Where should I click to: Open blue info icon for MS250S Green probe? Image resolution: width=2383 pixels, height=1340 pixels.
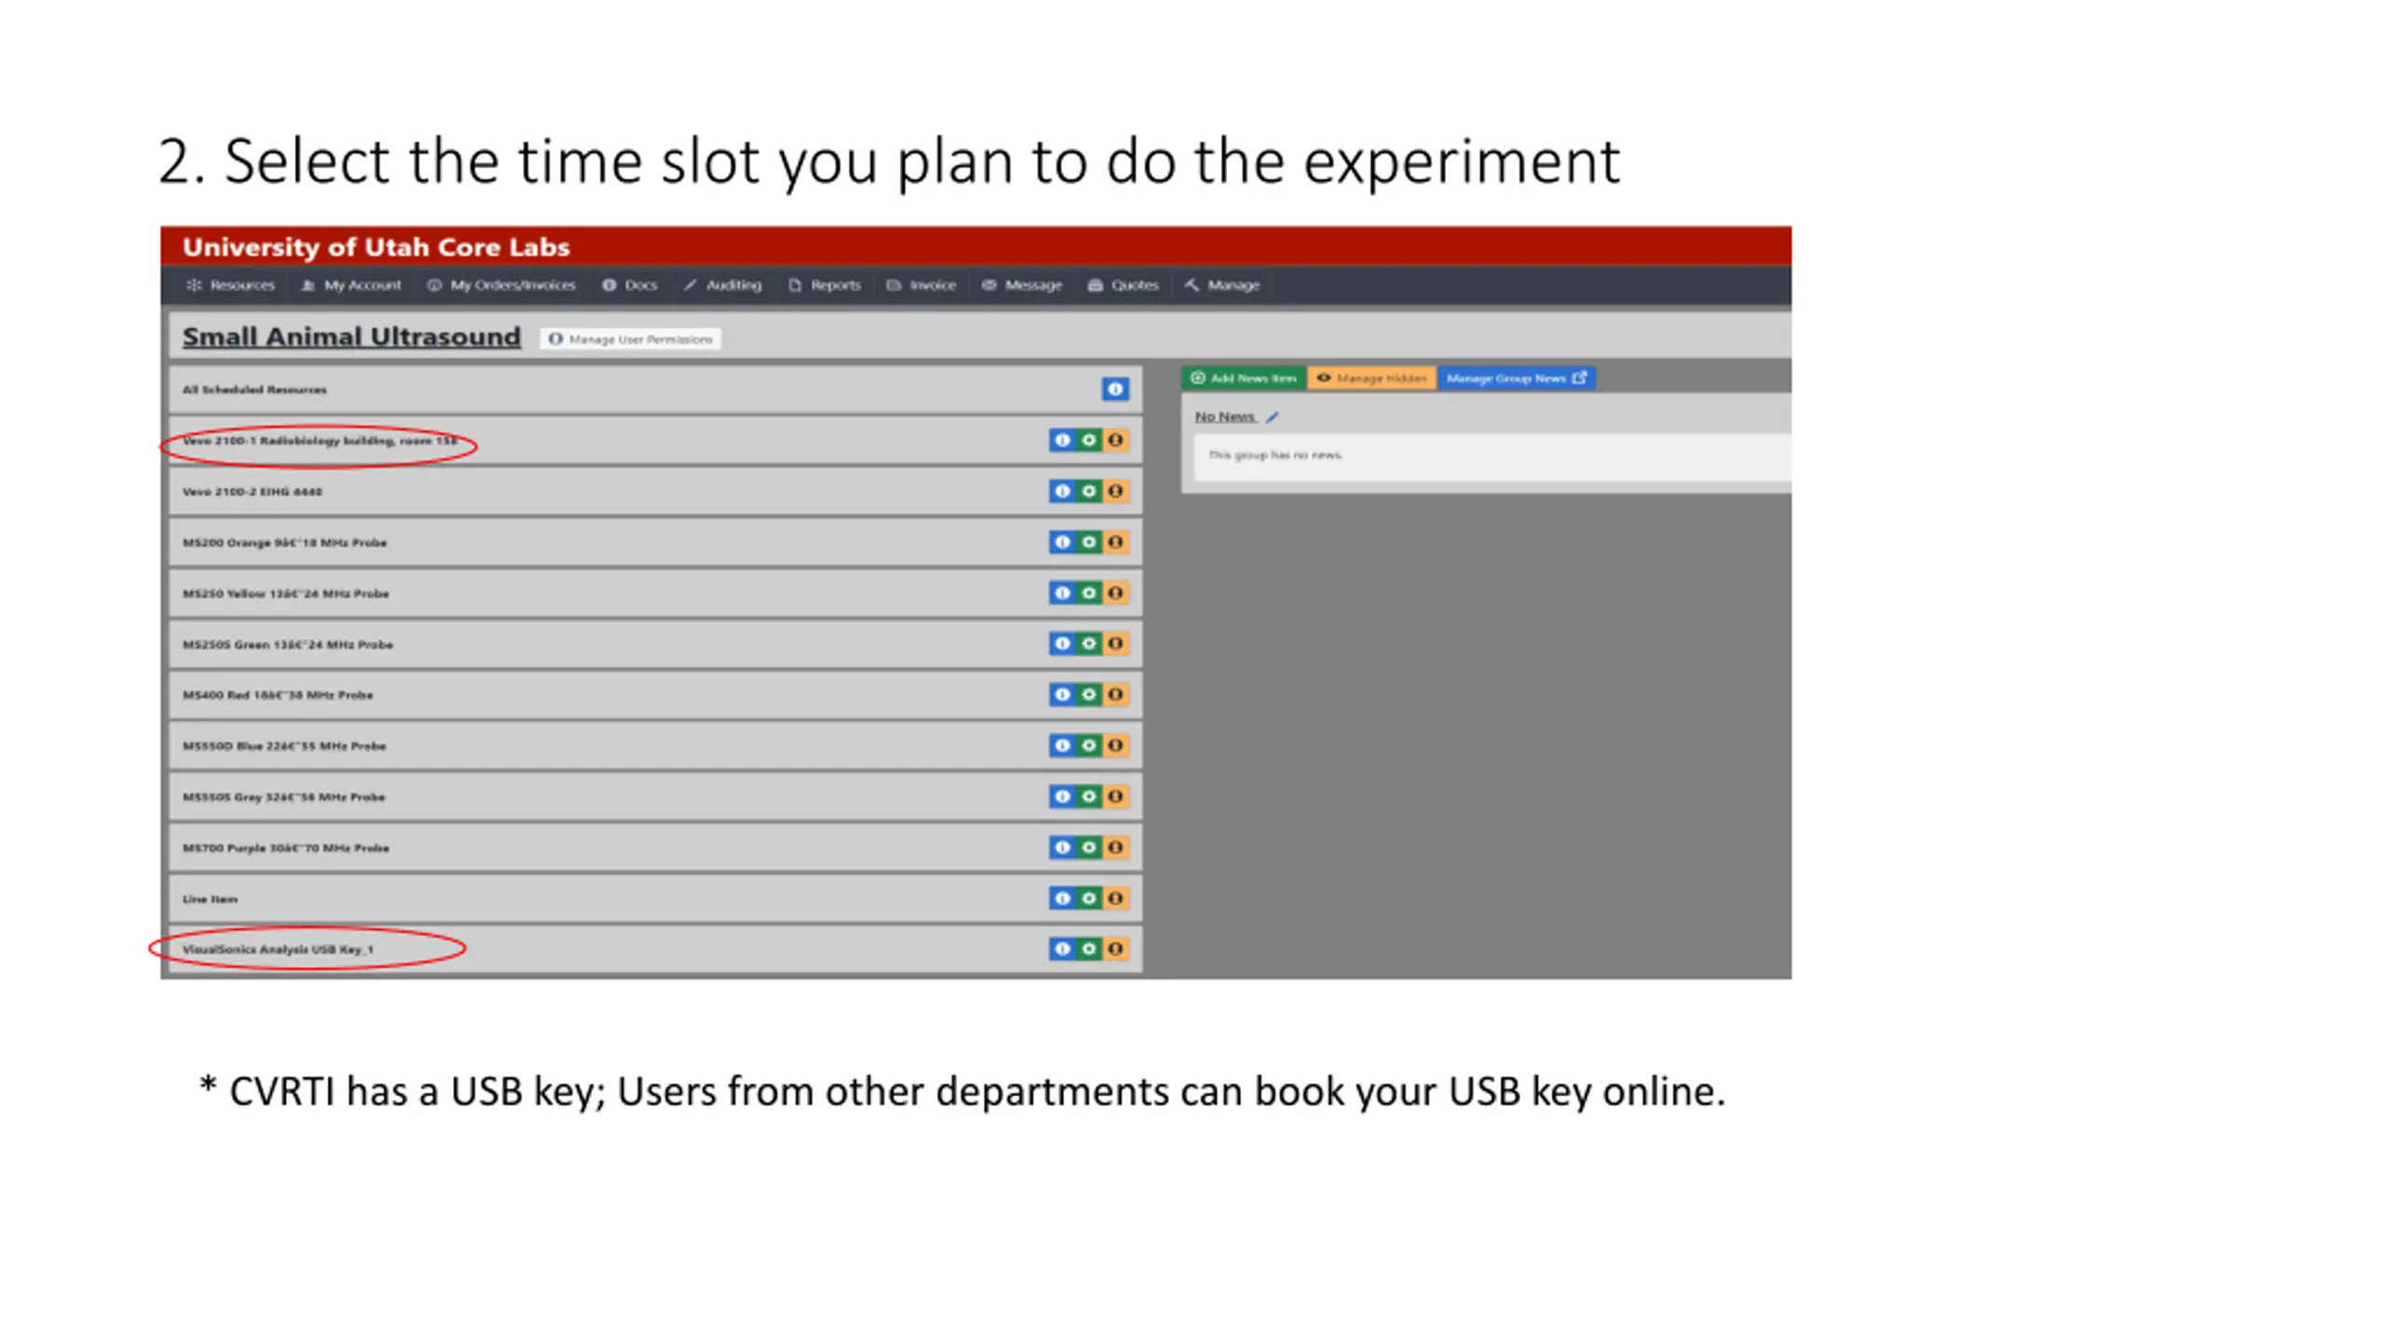(x=1062, y=643)
